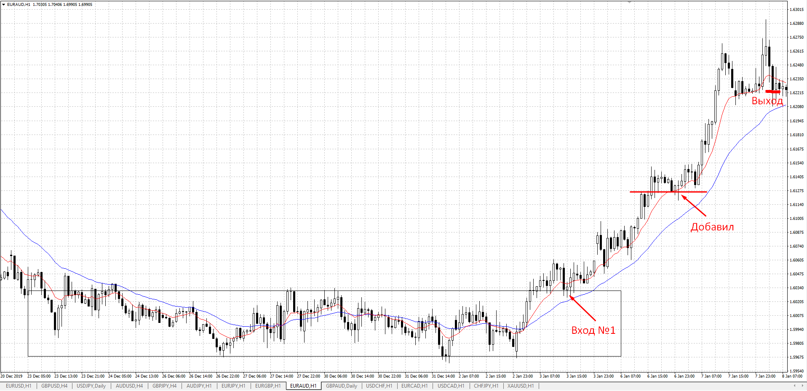Go to the USDCAD,H1 chart tab
The image size is (807, 391).
pos(451,386)
